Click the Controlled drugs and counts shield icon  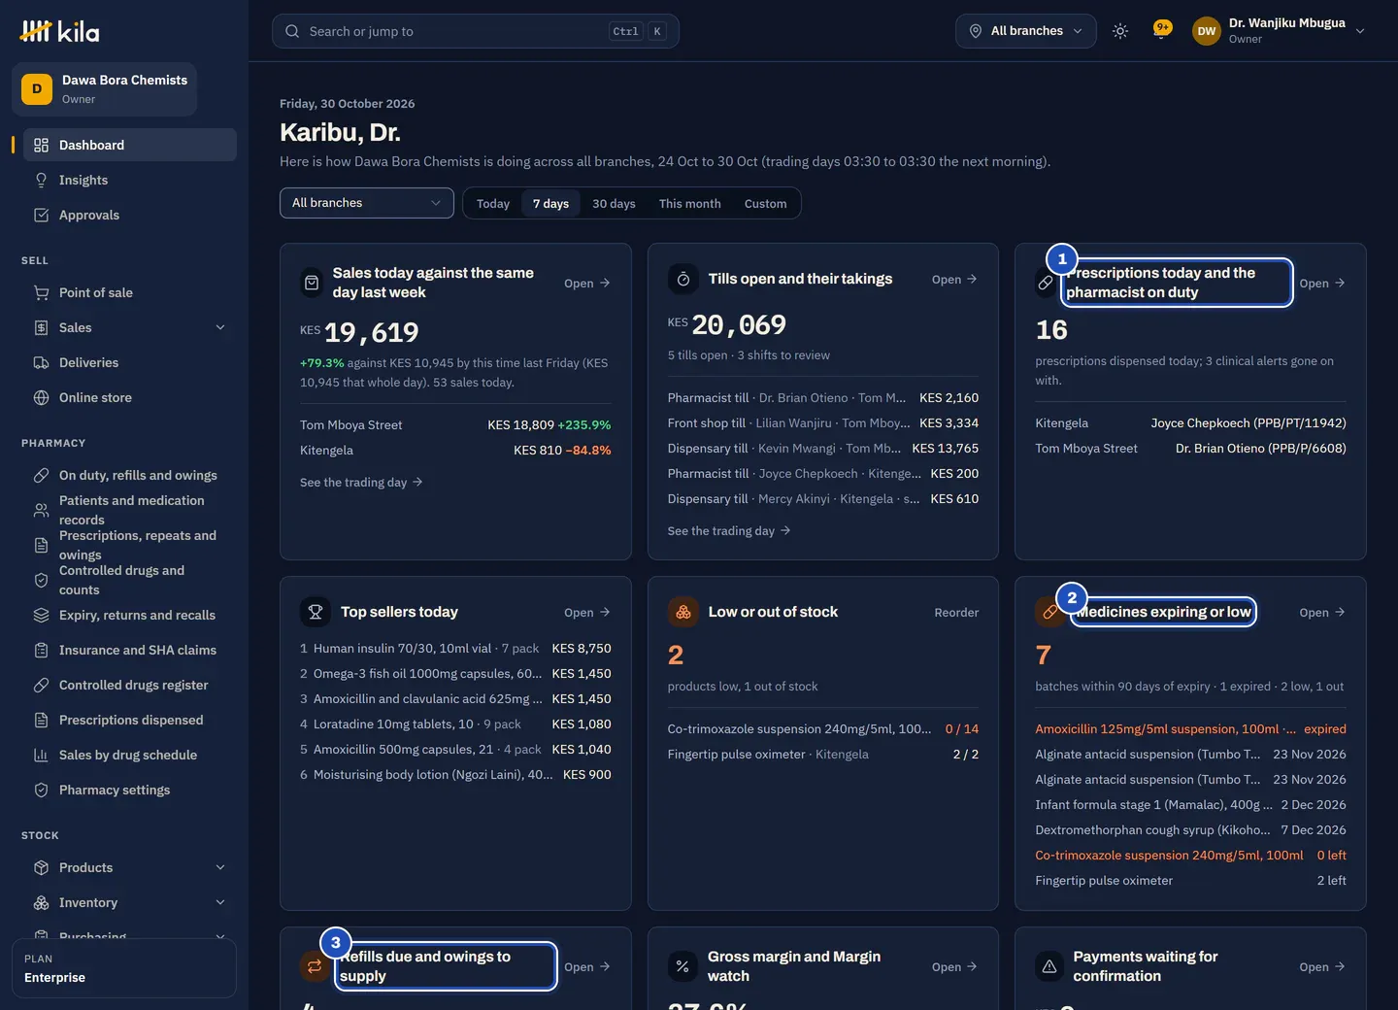click(41, 580)
